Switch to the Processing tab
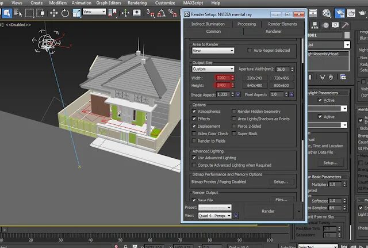The image size is (368, 248). click(247, 24)
